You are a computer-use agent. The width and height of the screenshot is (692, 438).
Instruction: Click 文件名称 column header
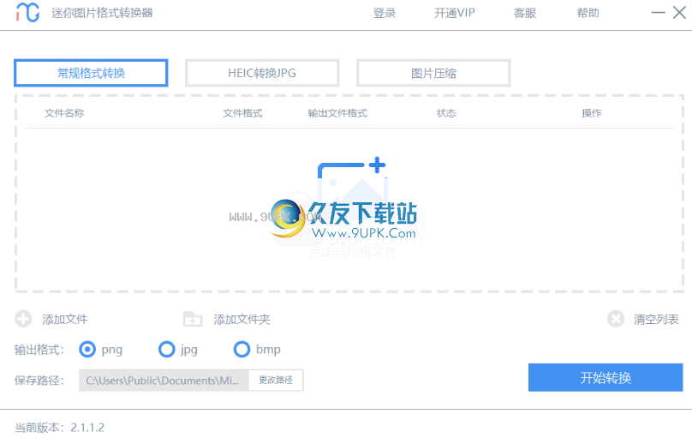[x=64, y=113]
